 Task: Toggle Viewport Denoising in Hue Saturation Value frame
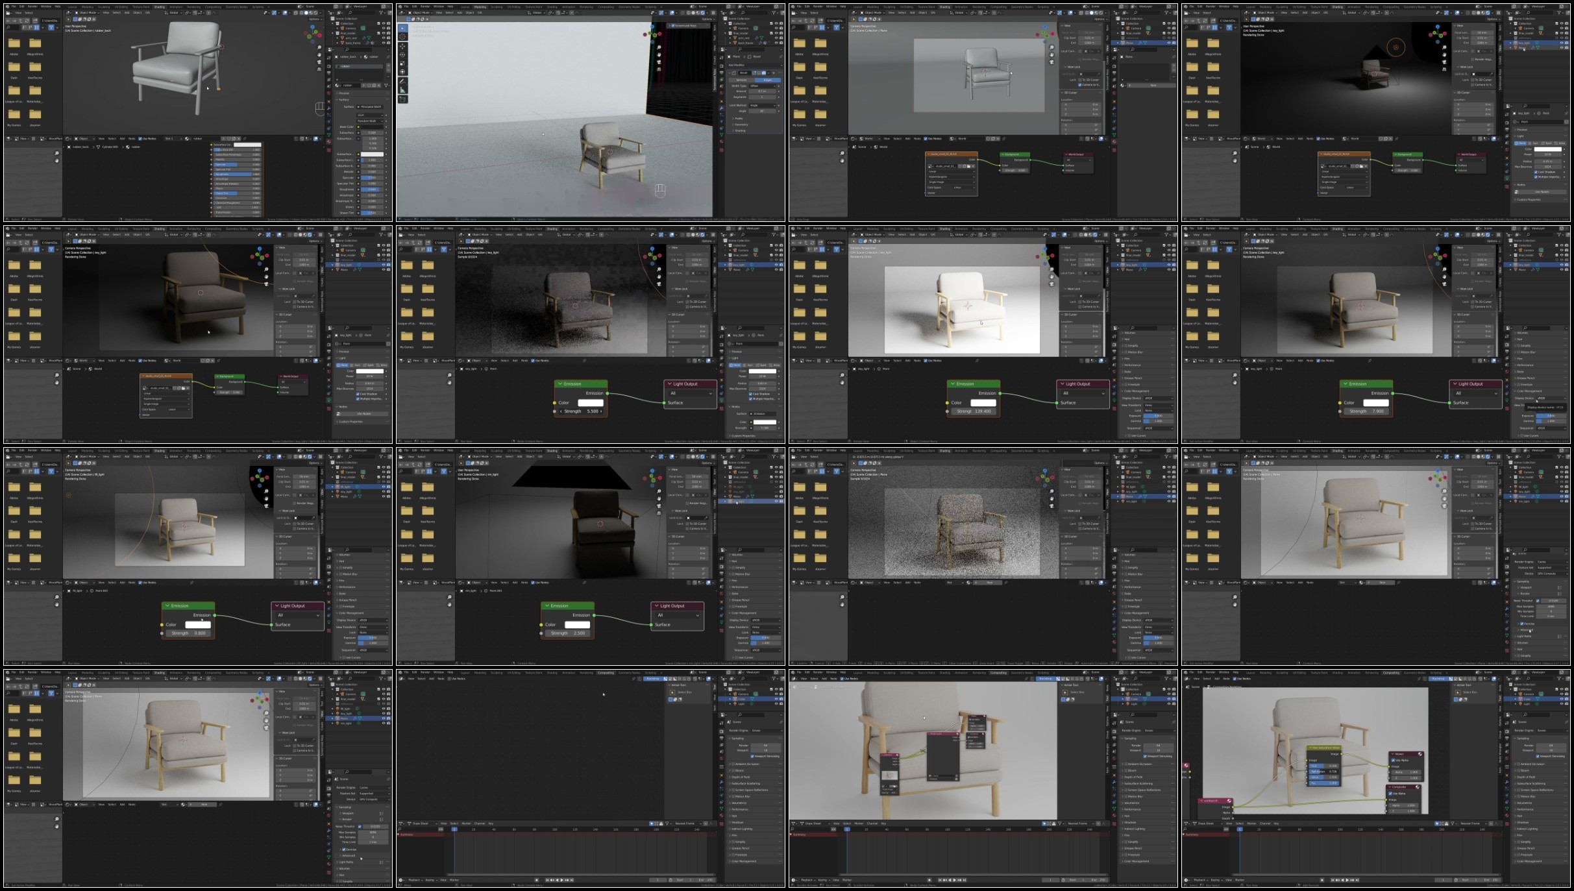[1538, 756]
